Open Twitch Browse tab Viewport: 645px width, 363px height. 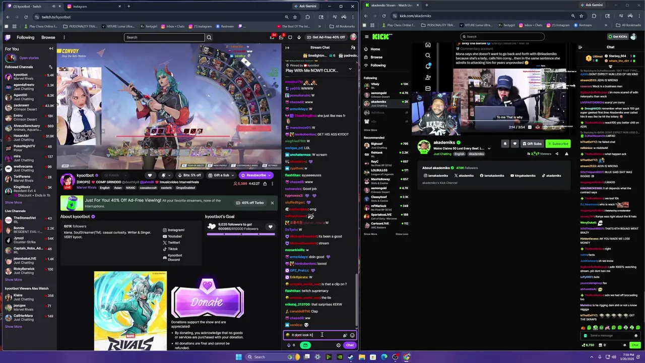[x=48, y=37]
